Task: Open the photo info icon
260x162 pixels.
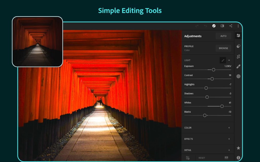Action: point(238,158)
